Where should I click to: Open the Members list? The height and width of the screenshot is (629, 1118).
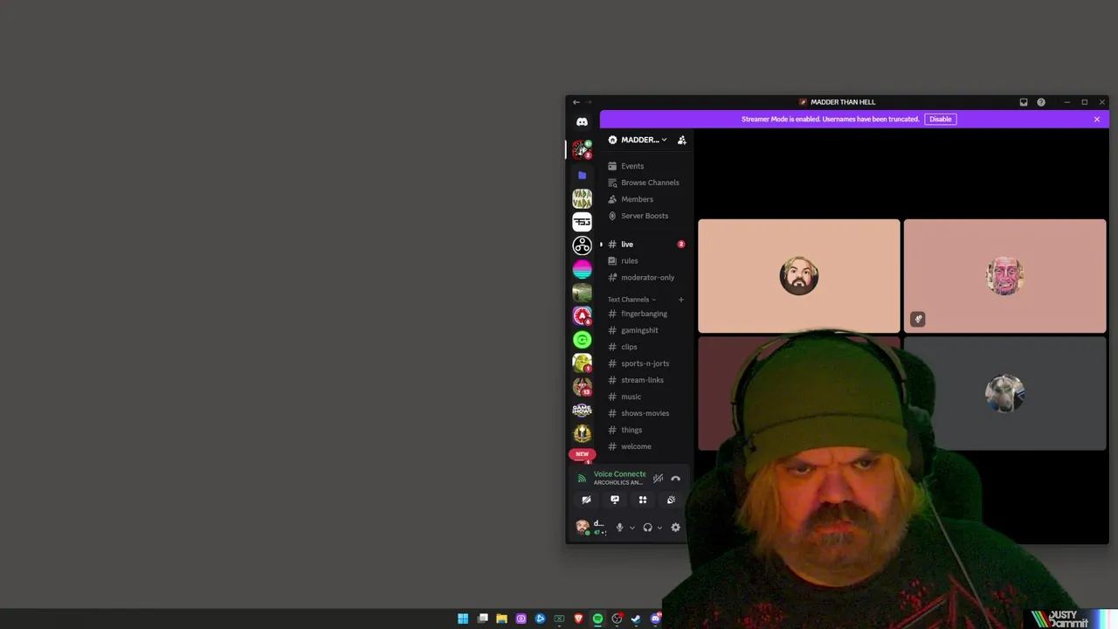click(645, 199)
